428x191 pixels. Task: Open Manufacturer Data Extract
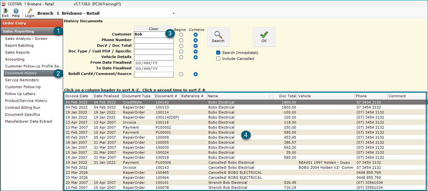coord(29,121)
